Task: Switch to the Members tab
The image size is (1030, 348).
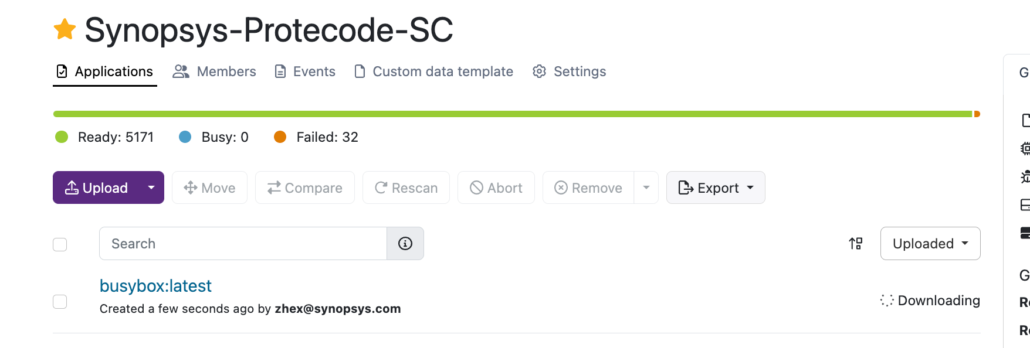Action: pos(214,71)
